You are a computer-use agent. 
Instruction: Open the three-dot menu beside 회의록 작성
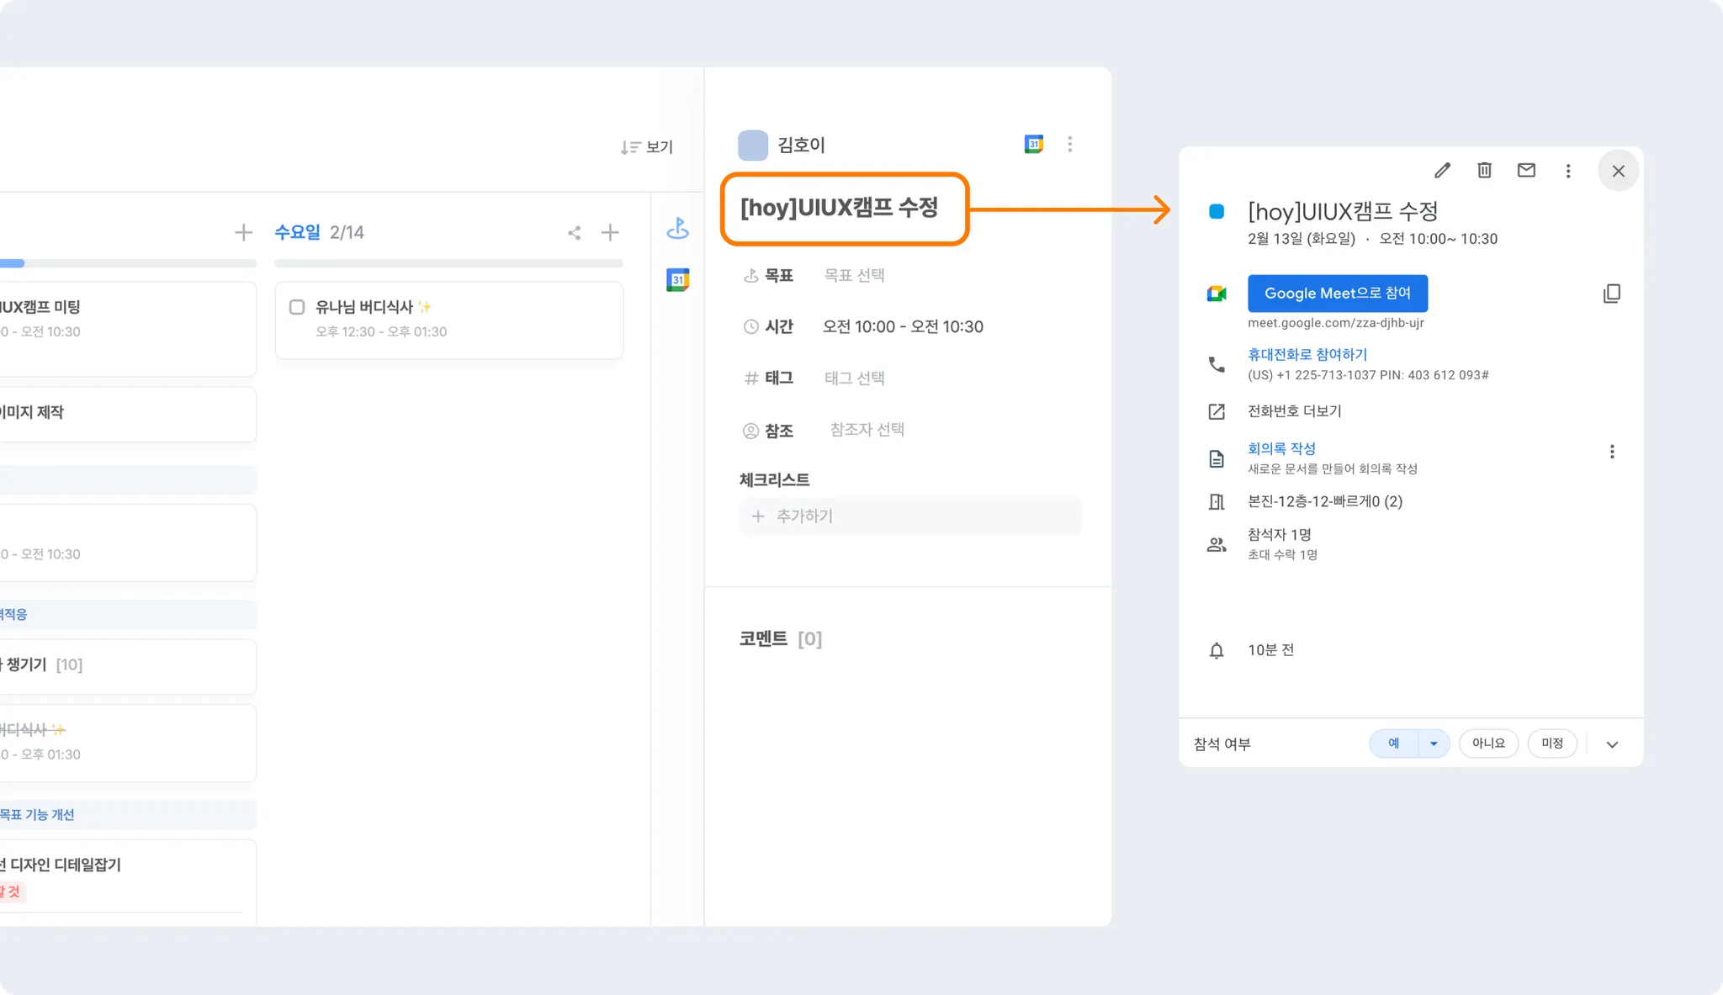point(1612,452)
